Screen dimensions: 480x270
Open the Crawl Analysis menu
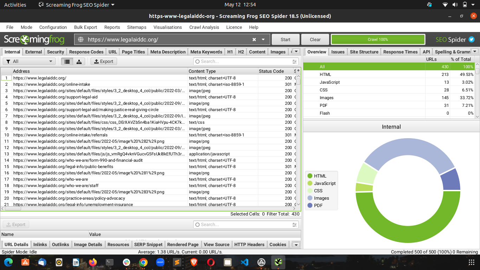click(204, 27)
